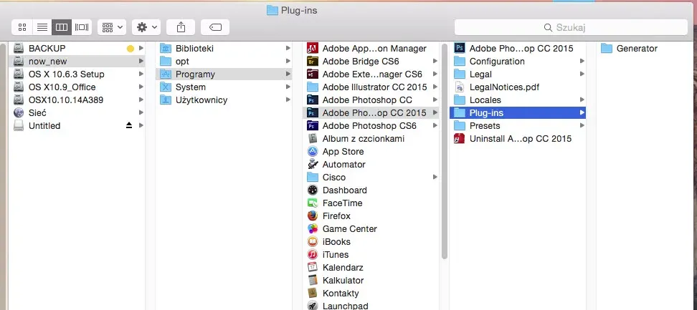
Task: Switch to icon view in toolbar
Action: (x=22, y=27)
